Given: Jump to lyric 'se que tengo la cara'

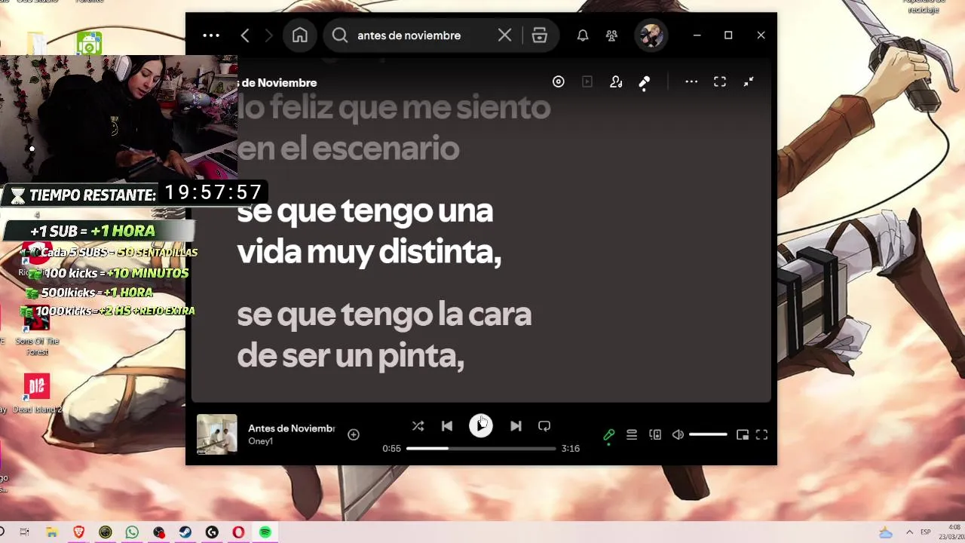Looking at the screenshot, I should click(x=384, y=314).
